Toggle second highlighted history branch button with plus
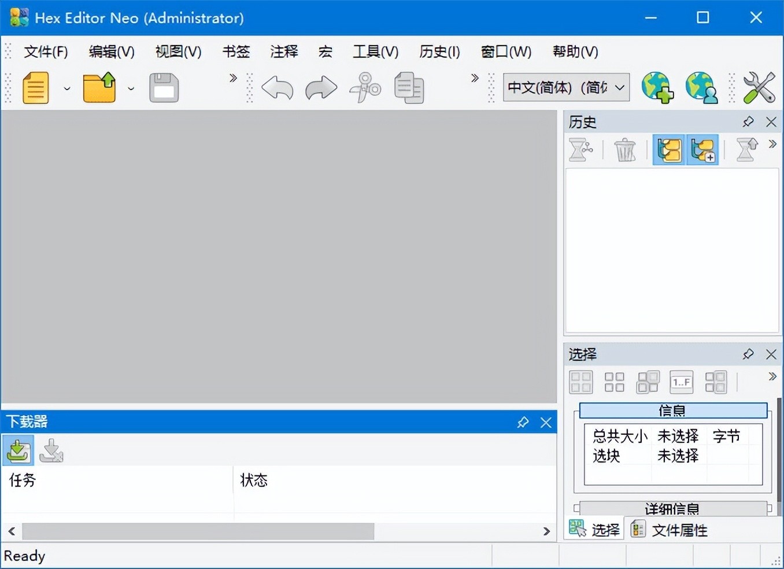Screen dimensions: 784x569 click(702, 150)
